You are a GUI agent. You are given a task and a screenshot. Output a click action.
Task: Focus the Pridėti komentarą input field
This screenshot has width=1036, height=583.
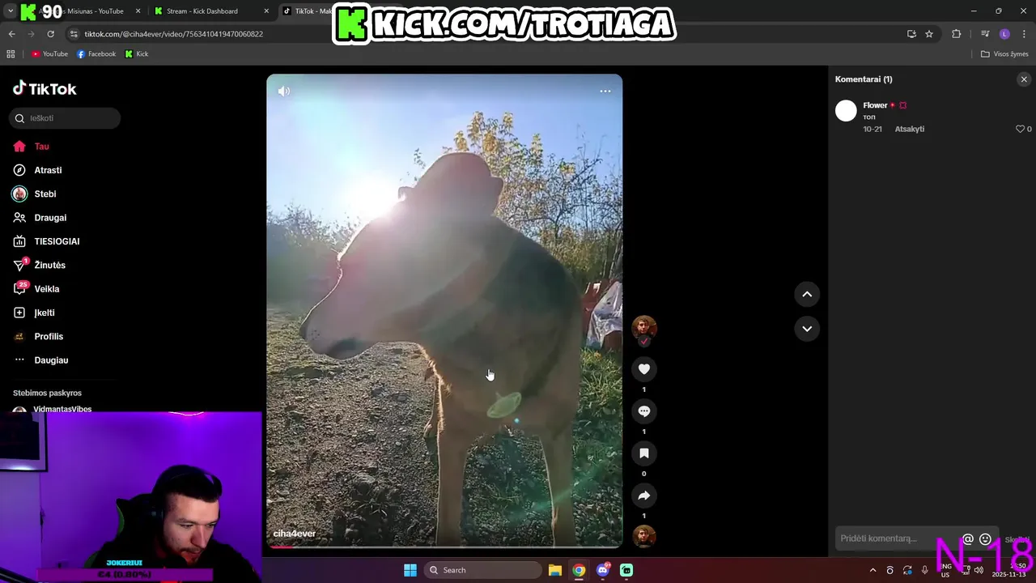897,538
